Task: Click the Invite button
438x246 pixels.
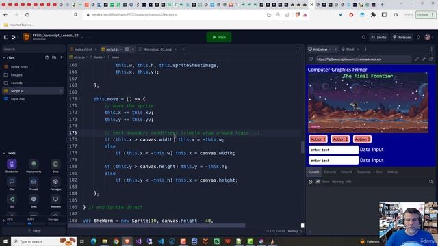Action: [x=378, y=37]
